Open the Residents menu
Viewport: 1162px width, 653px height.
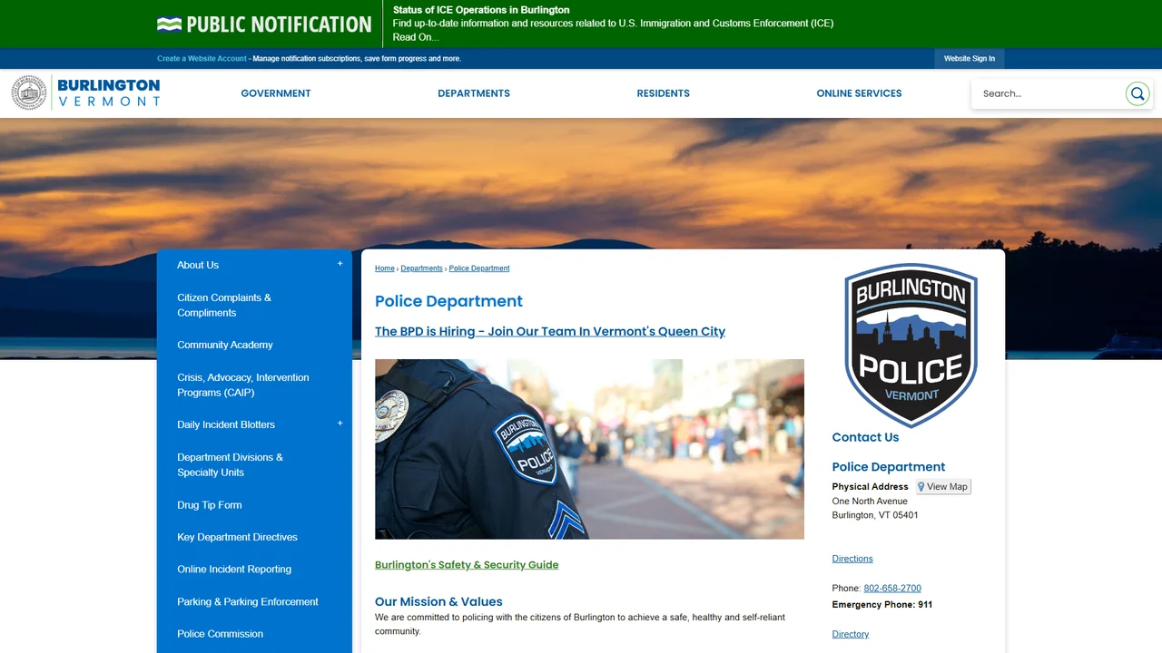coord(664,93)
